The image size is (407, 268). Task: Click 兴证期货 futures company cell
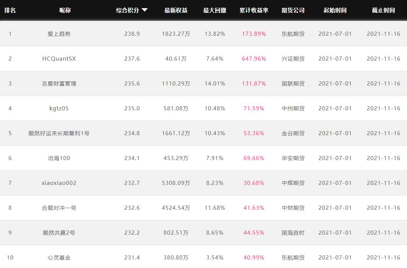point(293,59)
